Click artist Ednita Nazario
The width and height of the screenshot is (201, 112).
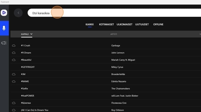(119, 81)
